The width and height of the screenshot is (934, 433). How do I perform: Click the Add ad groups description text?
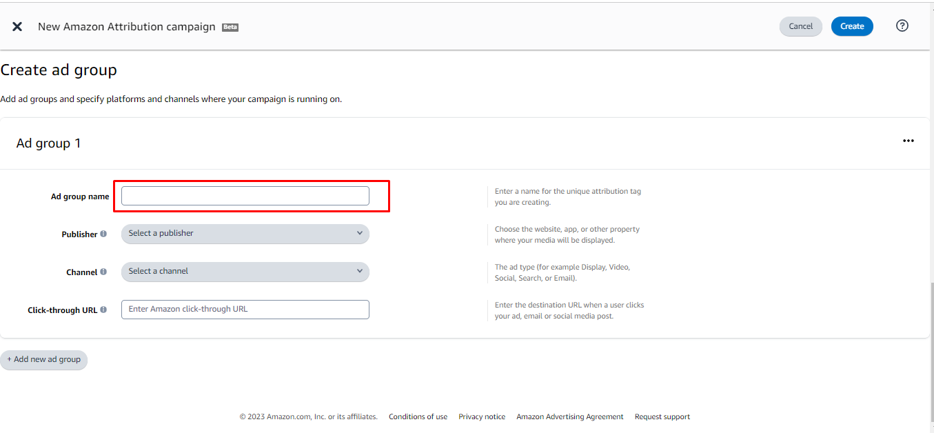[x=171, y=99]
